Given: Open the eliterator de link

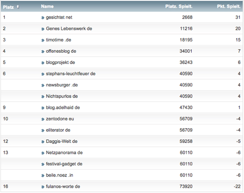Looking at the screenshot, I should [58, 130].
